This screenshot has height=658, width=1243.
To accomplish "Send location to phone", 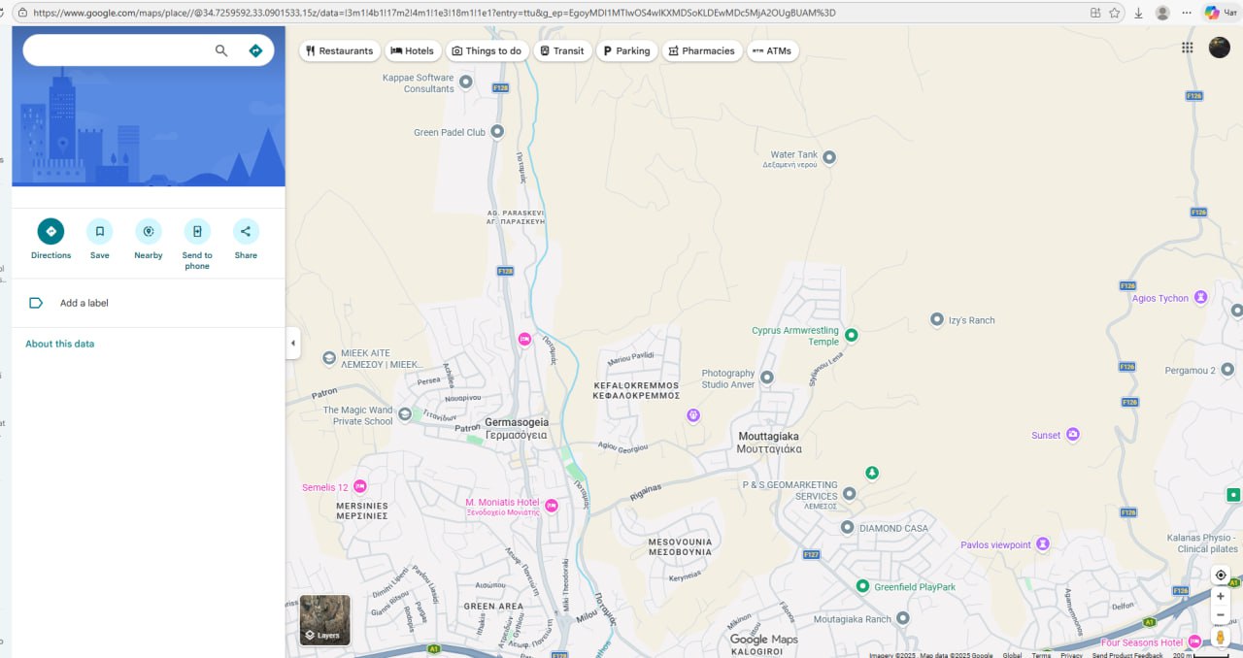I will 197,232.
